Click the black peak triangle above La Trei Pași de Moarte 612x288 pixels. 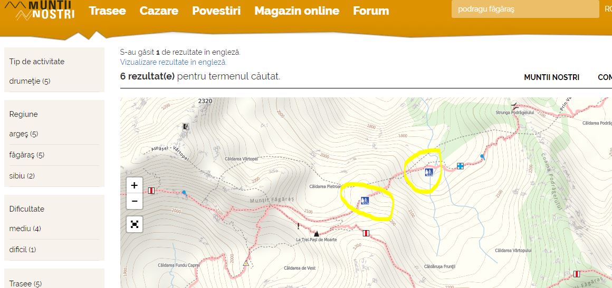pos(317,233)
